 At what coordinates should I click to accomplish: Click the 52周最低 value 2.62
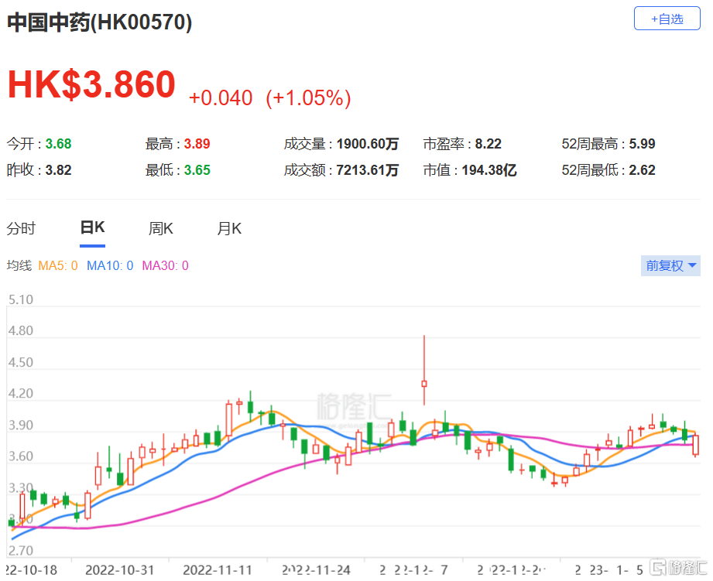(642, 170)
